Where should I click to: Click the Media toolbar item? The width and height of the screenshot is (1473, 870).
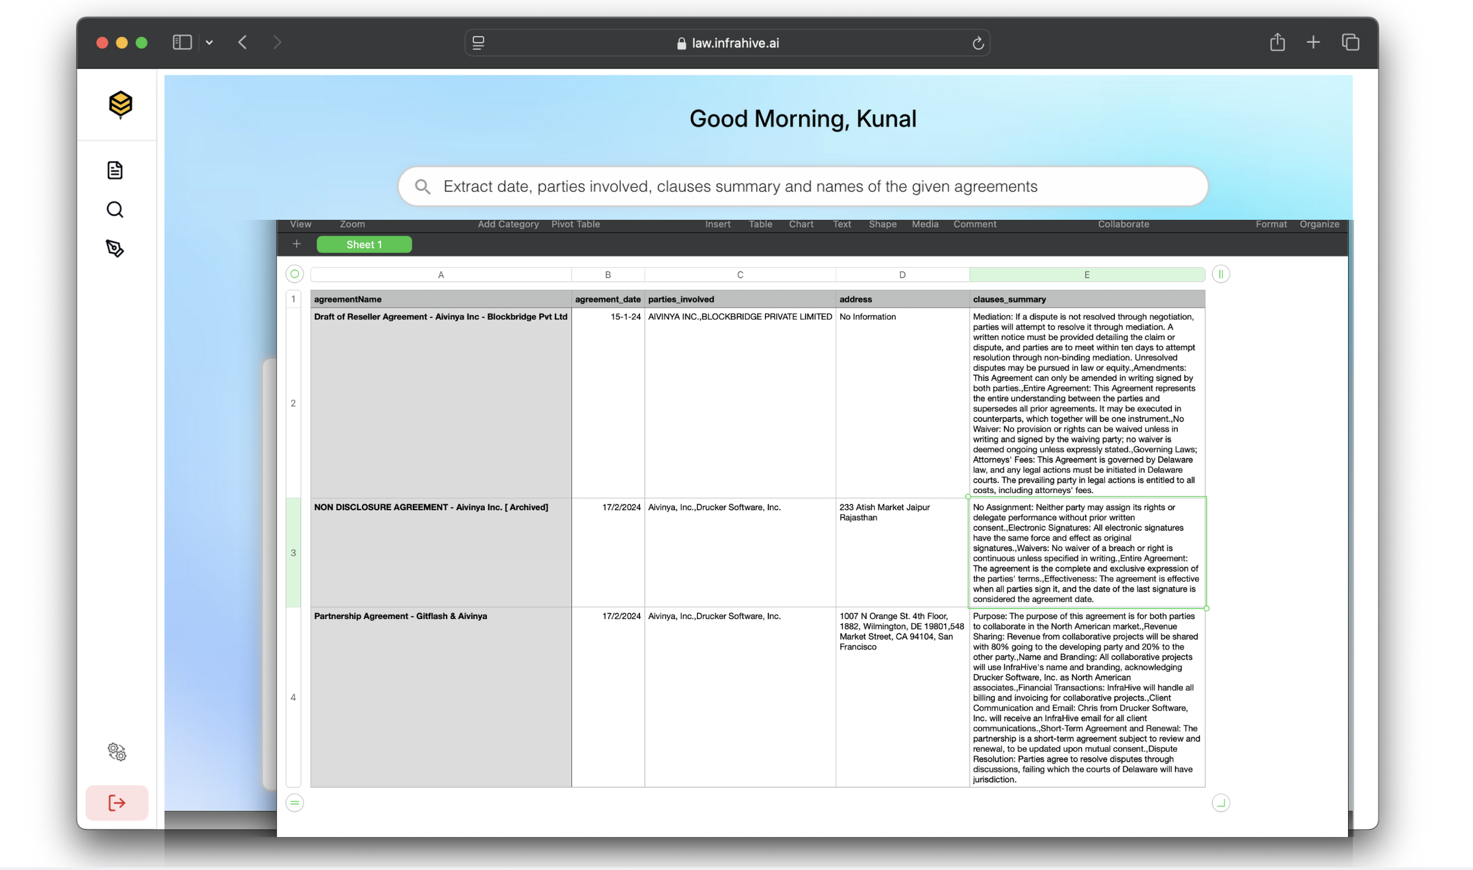[x=925, y=224]
